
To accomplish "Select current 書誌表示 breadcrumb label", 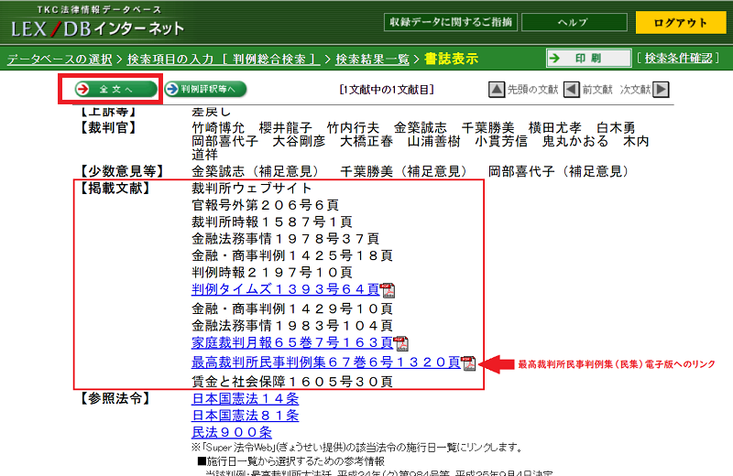I will click(451, 59).
